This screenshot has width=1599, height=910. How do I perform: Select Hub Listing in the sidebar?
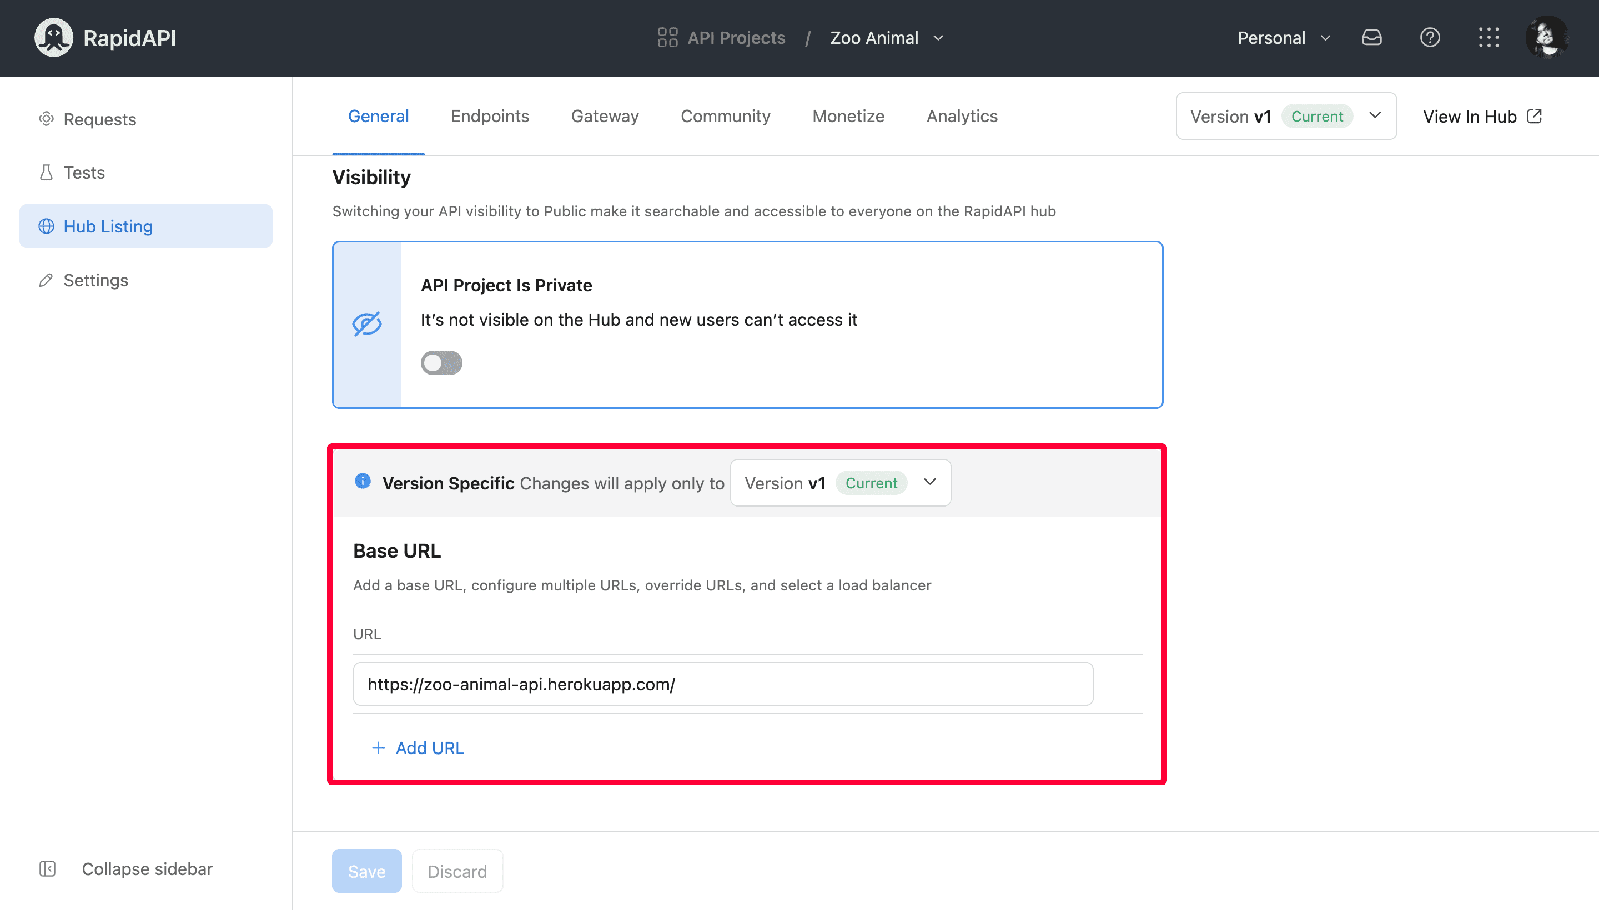[145, 226]
